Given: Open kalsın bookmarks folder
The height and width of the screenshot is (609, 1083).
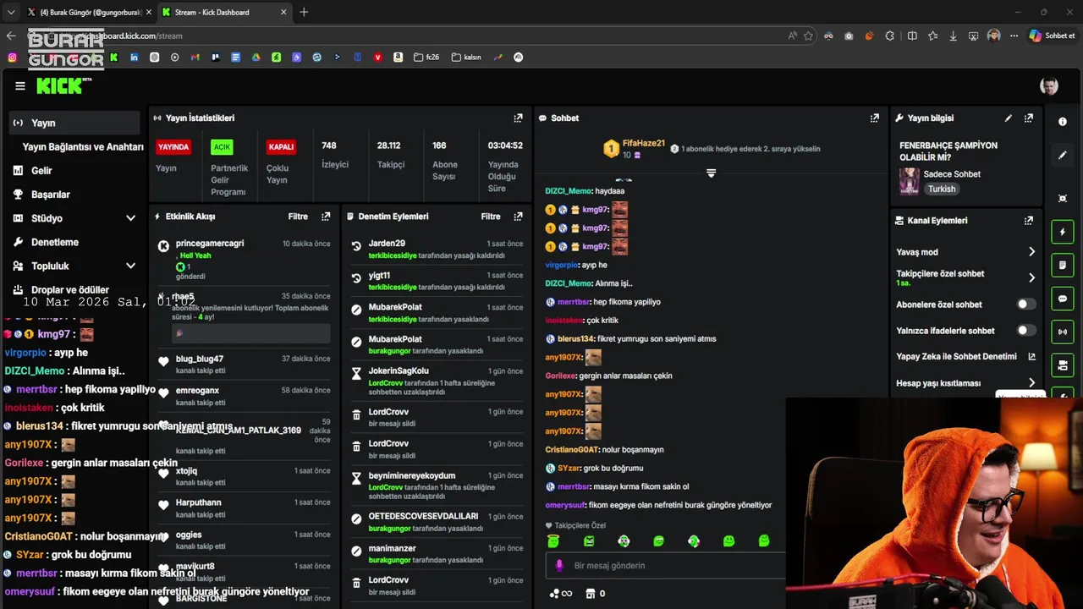Looking at the screenshot, I should (466, 58).
